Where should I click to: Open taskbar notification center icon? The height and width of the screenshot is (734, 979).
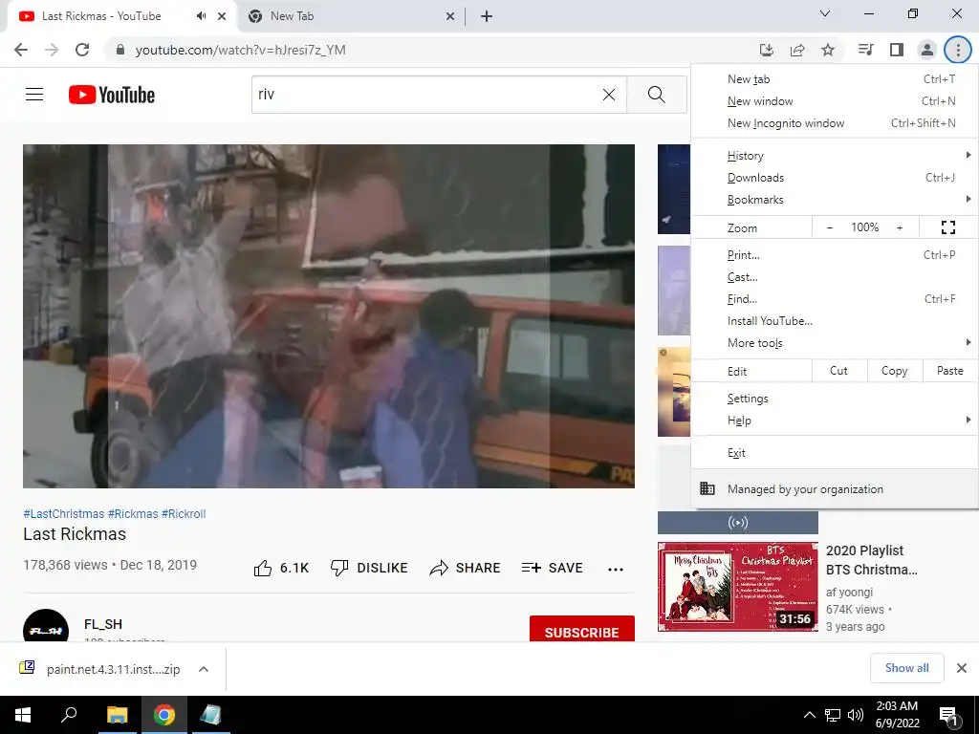949,715
